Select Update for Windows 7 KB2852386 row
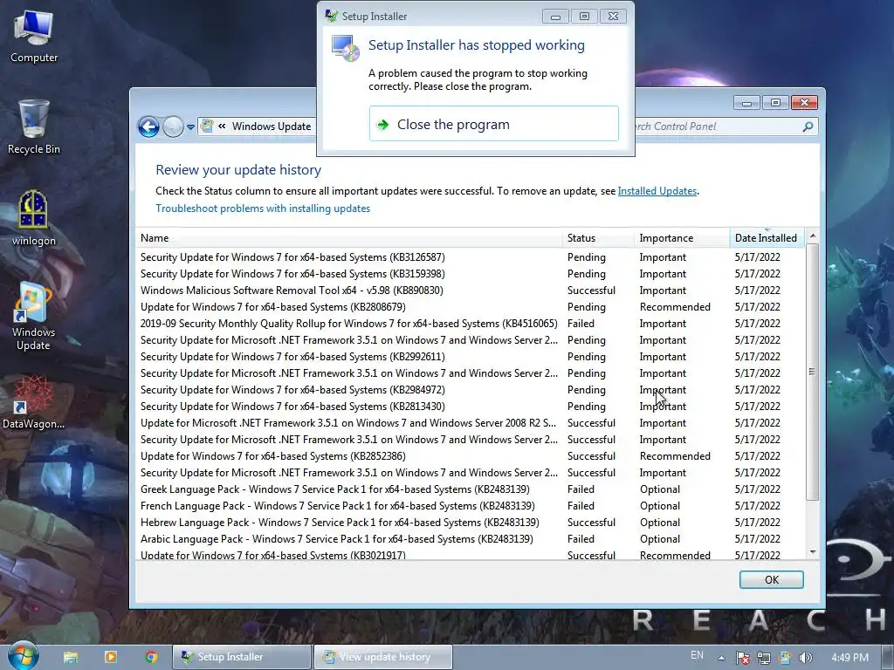The height and width of the screenshot is (670, 894). click(471, 455)
